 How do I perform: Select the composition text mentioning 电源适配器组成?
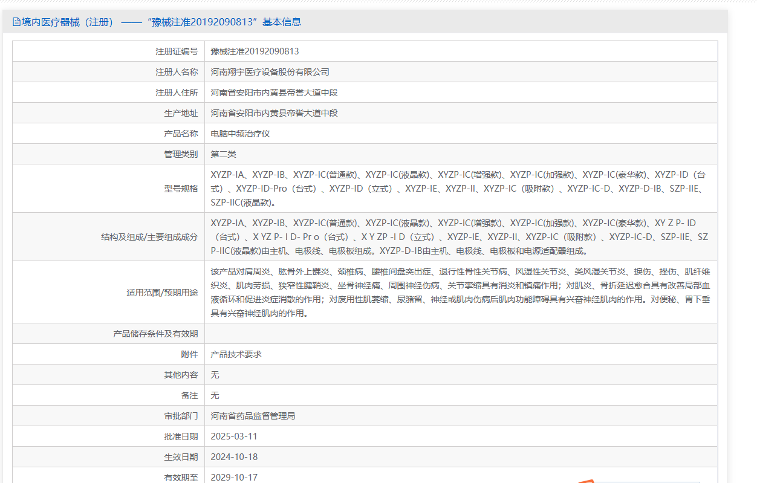(x=460, y=237)
